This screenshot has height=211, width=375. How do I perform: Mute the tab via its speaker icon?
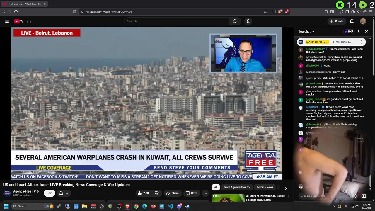[8, 4]
